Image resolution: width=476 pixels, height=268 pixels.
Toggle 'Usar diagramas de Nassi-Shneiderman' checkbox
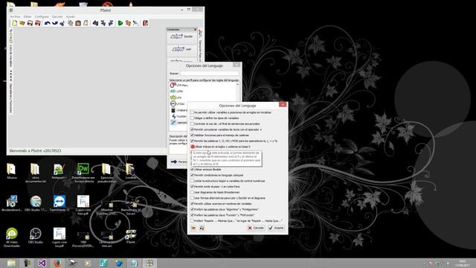point(192,192)
